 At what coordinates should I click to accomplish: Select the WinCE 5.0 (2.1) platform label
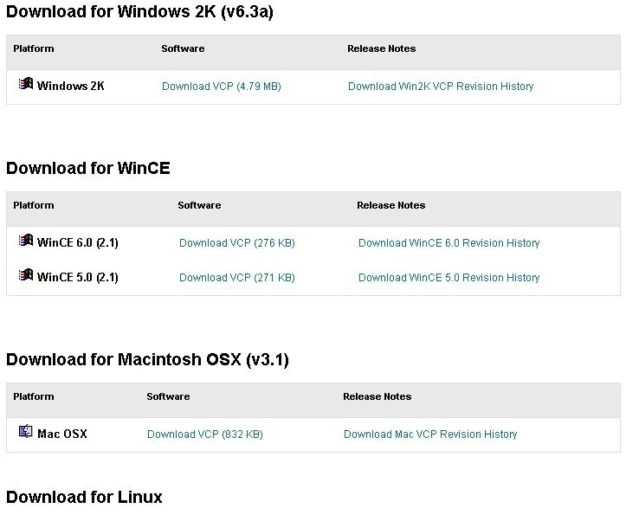[78, 278]
